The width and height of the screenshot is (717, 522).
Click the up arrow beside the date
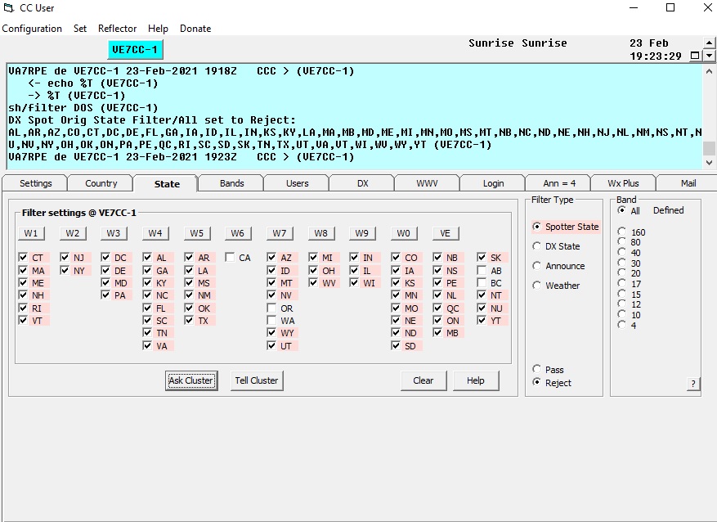(x=709, y=43)
